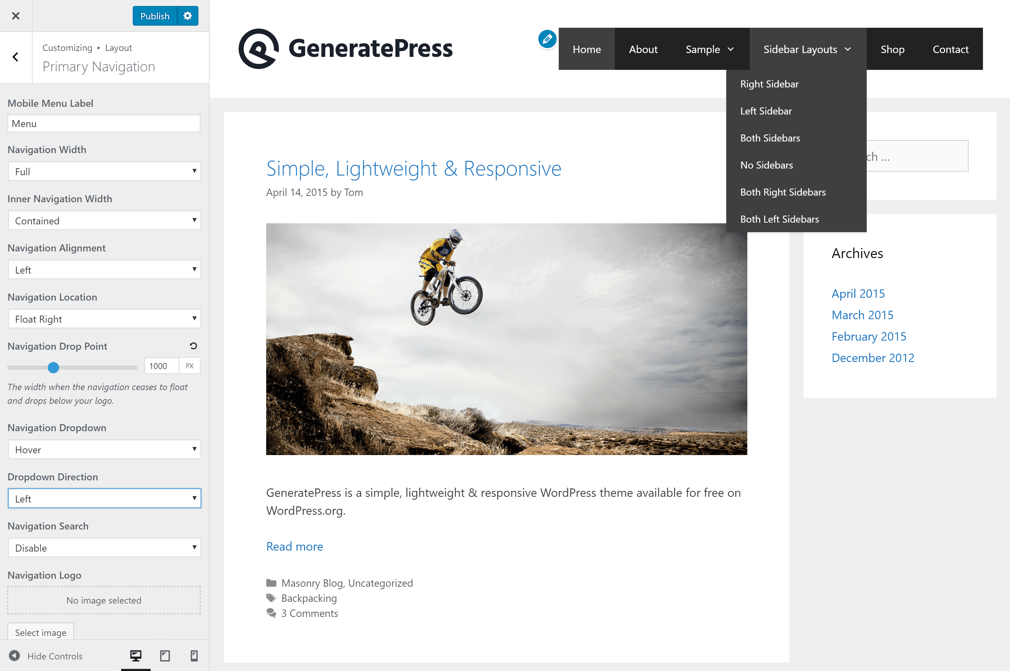The height and width of the screenshot is (671, 1010).
Task: Open the Navigation Location dropdown
Action: pyautogui.click(x=104, y=319)
